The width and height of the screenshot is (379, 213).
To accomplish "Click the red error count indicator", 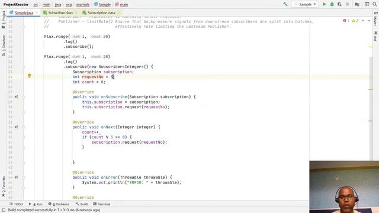I will 346,21.
